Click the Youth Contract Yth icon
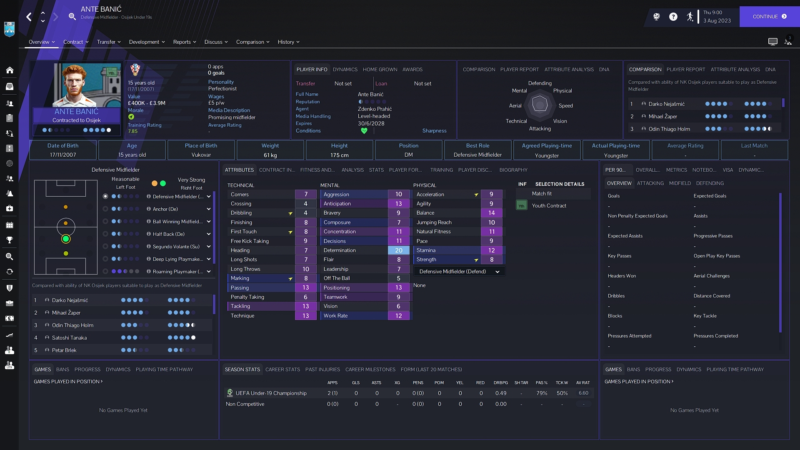The image size is (800, 450). pyautogui.click(x=521, y=205)
